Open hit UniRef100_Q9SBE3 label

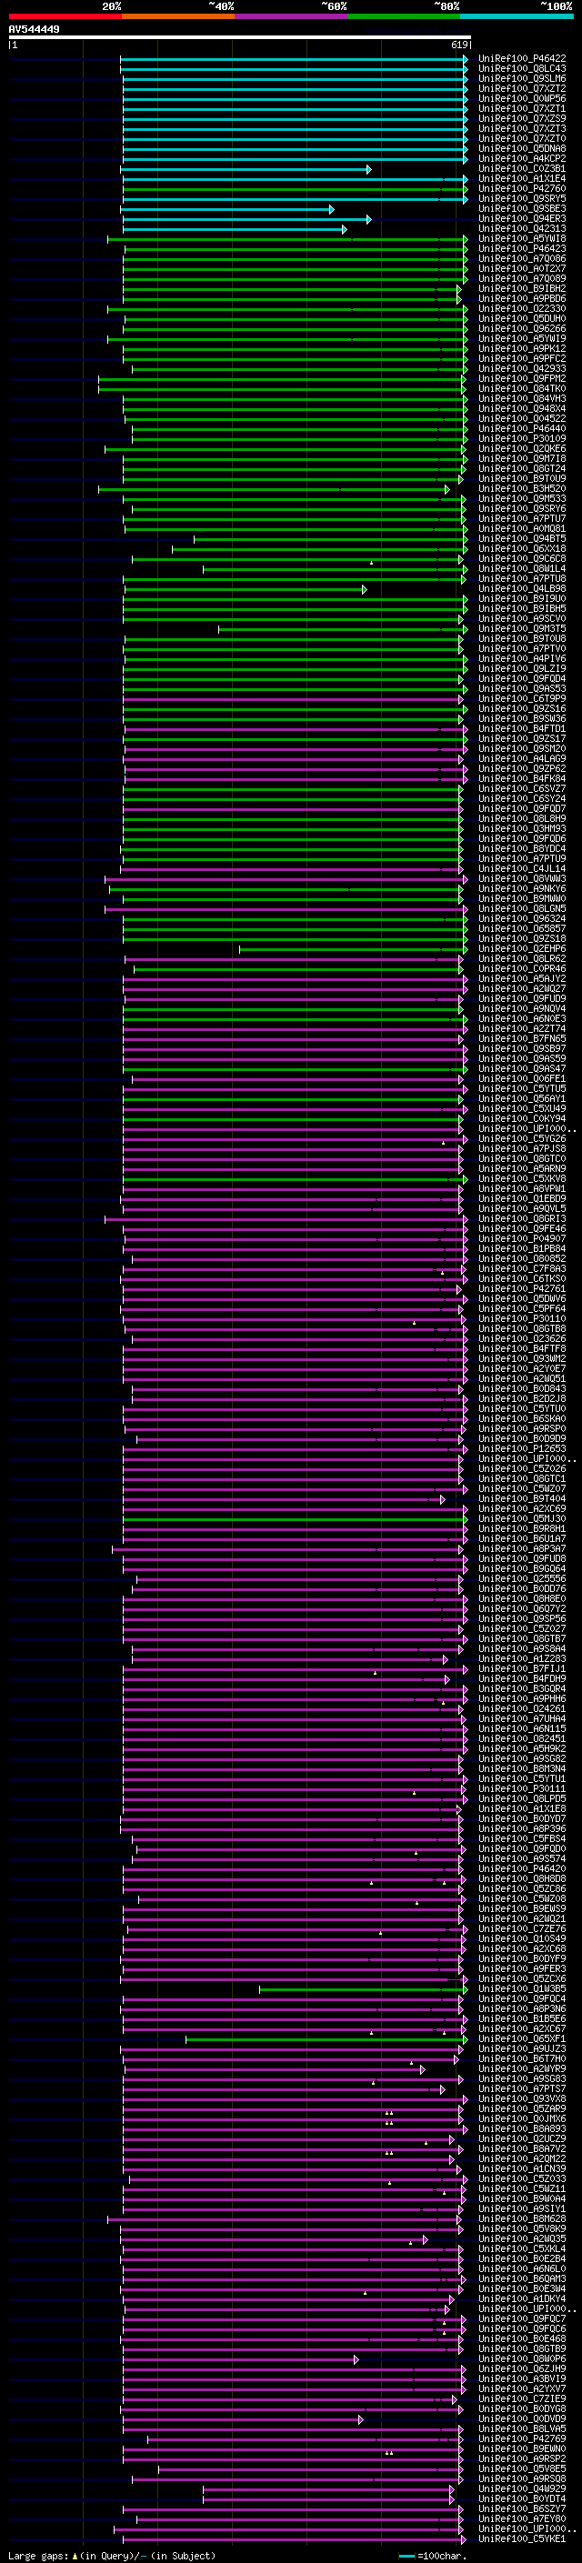pos(522,209)
